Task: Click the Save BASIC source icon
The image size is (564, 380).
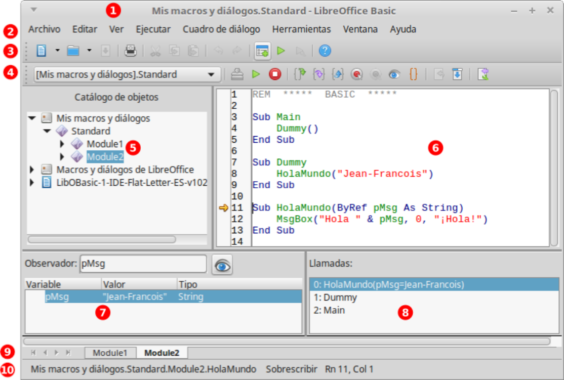Action: (x=457, y=74)
